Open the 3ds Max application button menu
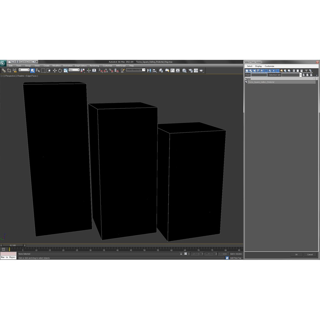This screenshot has width=320, height=320. pyautogui.click(x=3, y=63)
